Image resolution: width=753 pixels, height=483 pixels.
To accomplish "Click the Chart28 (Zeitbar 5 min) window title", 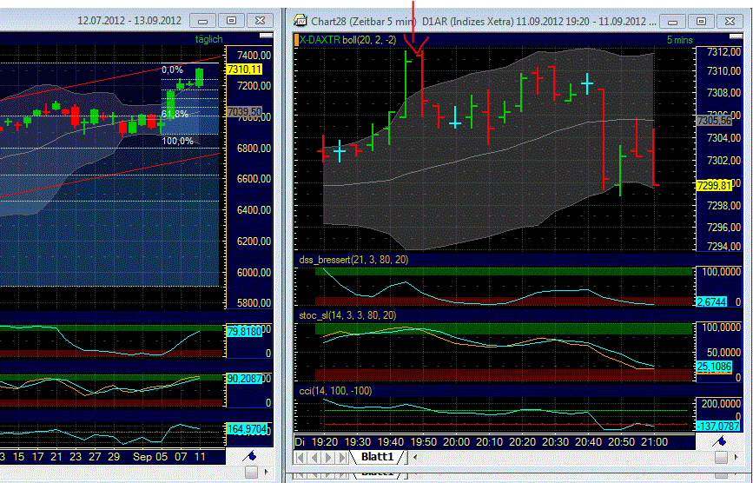I will coord(364,21).
